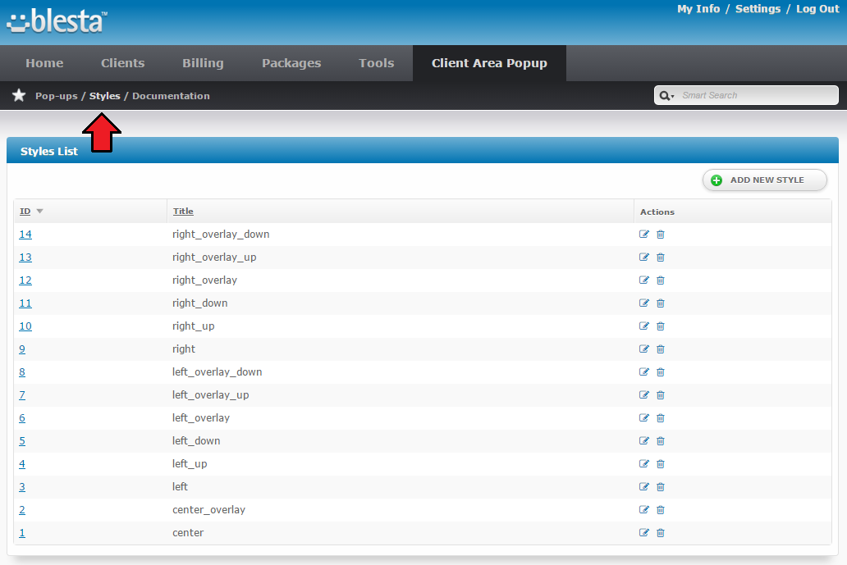Image resolution: width=847 pixels, height=565 pixels.
Task: Edit the style titled right
Action: (644, 349)
